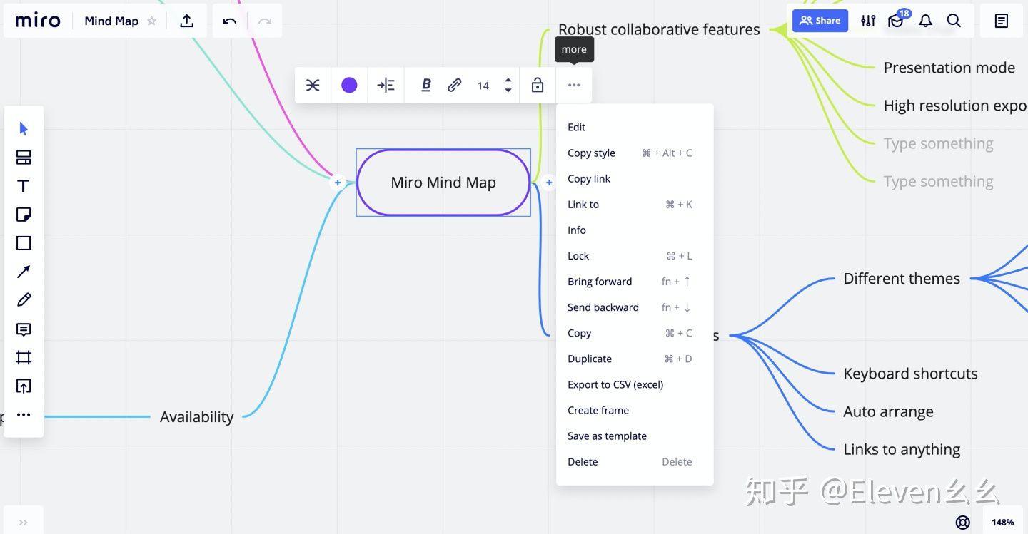Image resolution: width=1028 pixels, height=534 pixels.
Task: Open notifications bell
Action: tap(925, 21)
